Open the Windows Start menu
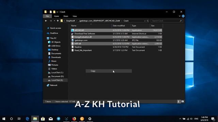This screenshot has height=122, width=218. pyautogui.click(x=4, y=119)
